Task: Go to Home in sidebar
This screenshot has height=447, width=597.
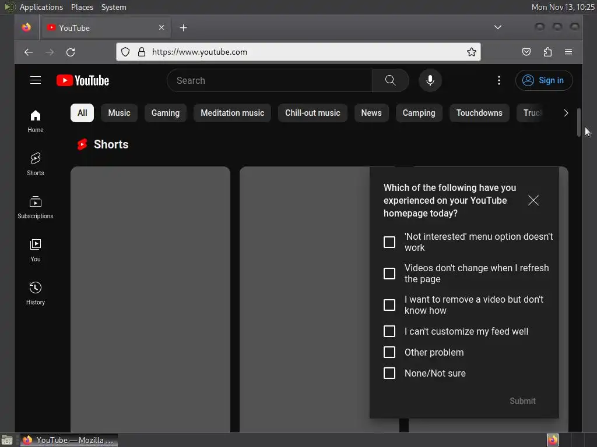Action: point(36,121)
